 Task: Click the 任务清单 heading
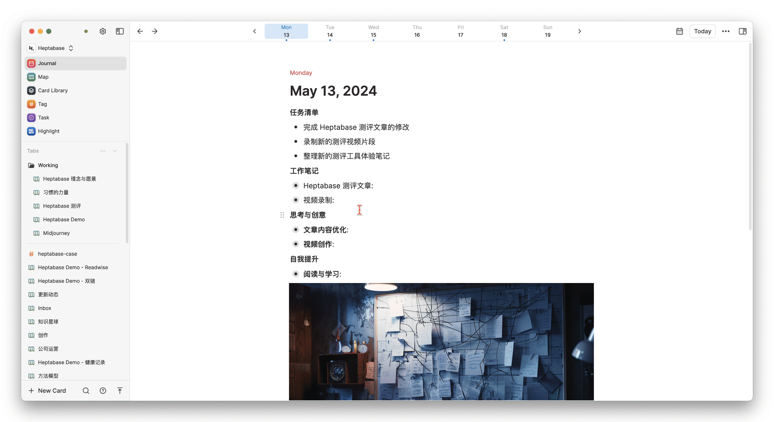(x=304, y=113)
